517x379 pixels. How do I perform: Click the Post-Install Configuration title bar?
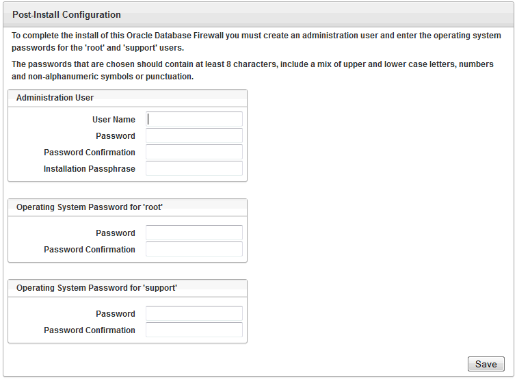pos(66,14)
